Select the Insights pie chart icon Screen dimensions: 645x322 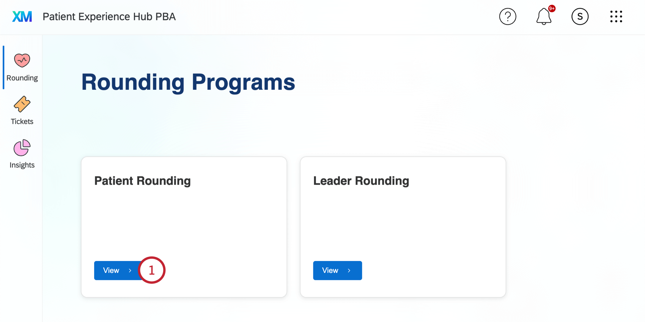22,147
